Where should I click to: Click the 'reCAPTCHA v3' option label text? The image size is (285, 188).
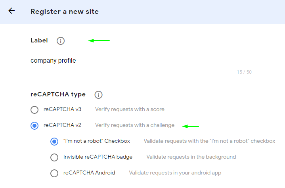62,109
